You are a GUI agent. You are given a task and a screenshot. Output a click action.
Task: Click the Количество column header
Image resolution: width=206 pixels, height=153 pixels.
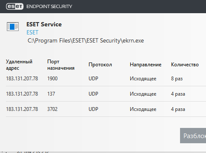coord(185,65)
